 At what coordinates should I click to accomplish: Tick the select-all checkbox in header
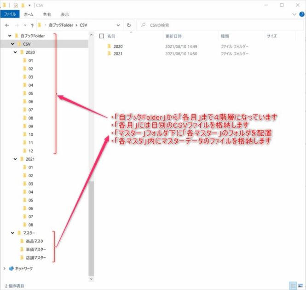[x=102, y=36]
